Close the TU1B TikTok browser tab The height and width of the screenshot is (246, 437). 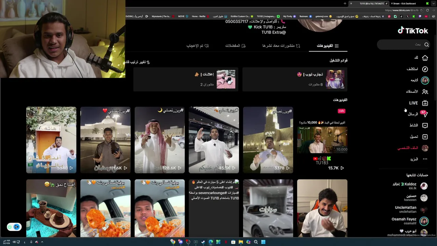[351, 3]
